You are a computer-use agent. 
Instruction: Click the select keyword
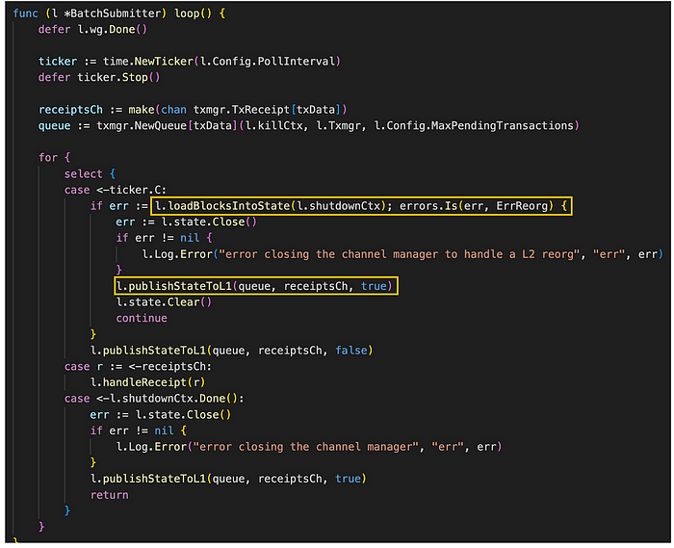click(84, 173)
